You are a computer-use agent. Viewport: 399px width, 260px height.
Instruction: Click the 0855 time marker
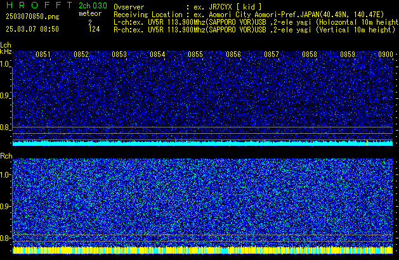pyautogui.click(x=195, y=55)
